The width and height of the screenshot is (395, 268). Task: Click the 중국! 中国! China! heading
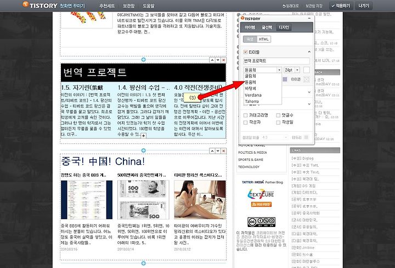click(x=103, y=161)
